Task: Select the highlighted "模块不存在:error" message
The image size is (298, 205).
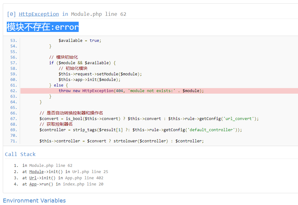Action: coord(43,27)
